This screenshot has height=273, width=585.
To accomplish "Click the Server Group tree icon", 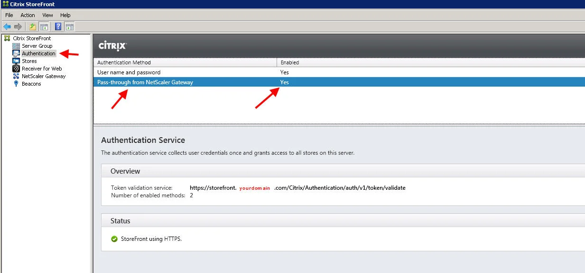I will click(16, 46).
